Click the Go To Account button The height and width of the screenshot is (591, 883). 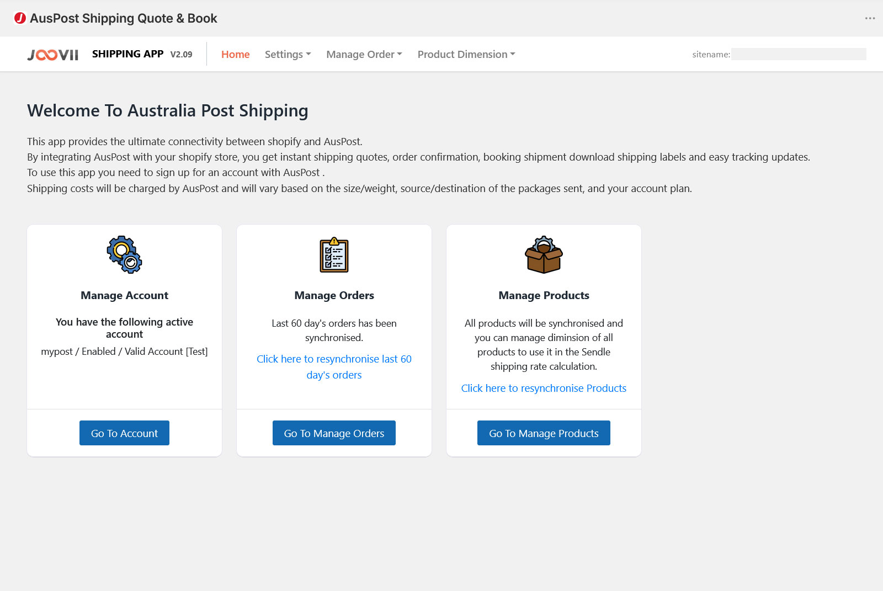[124, 433]
